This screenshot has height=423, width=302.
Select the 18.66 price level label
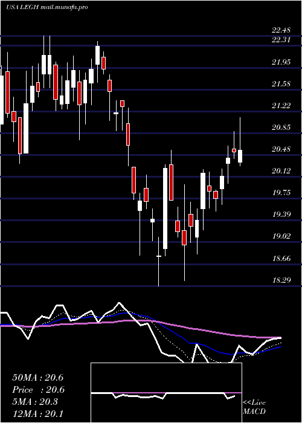(281, 259)
